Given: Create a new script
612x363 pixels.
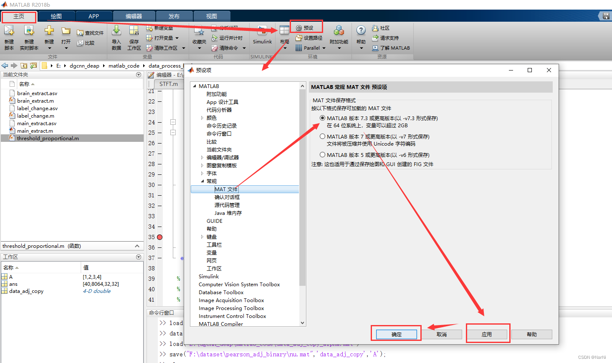Looking at the screenshot, I should pos(9,37).
